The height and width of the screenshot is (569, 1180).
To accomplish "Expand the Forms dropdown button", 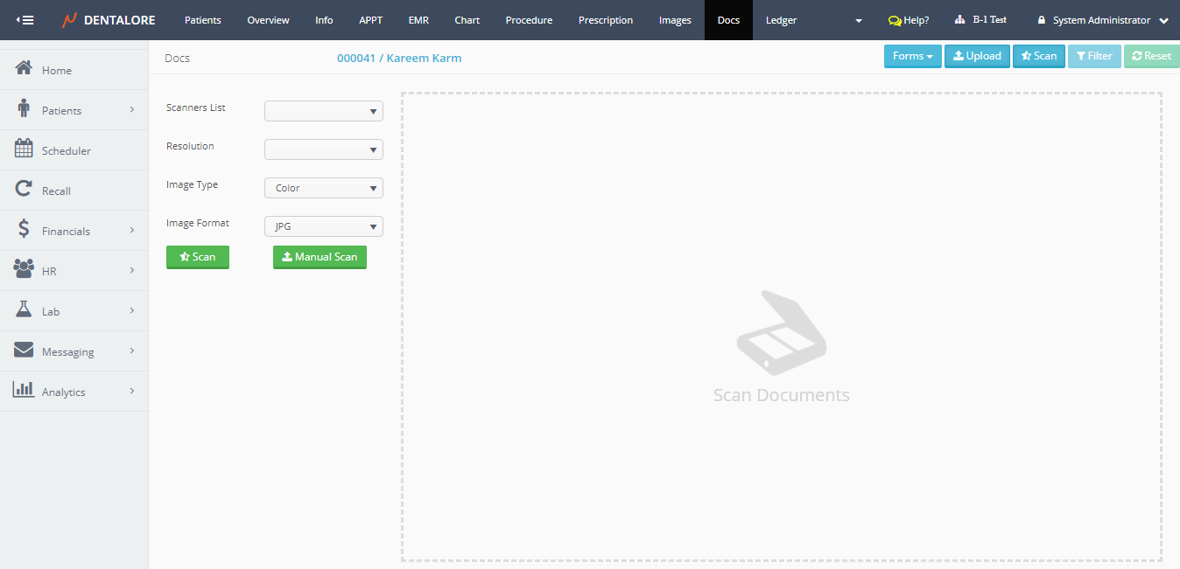I will [912, 56].
